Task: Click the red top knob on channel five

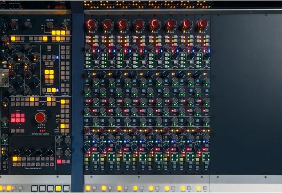Action: [x=155, y=24]
